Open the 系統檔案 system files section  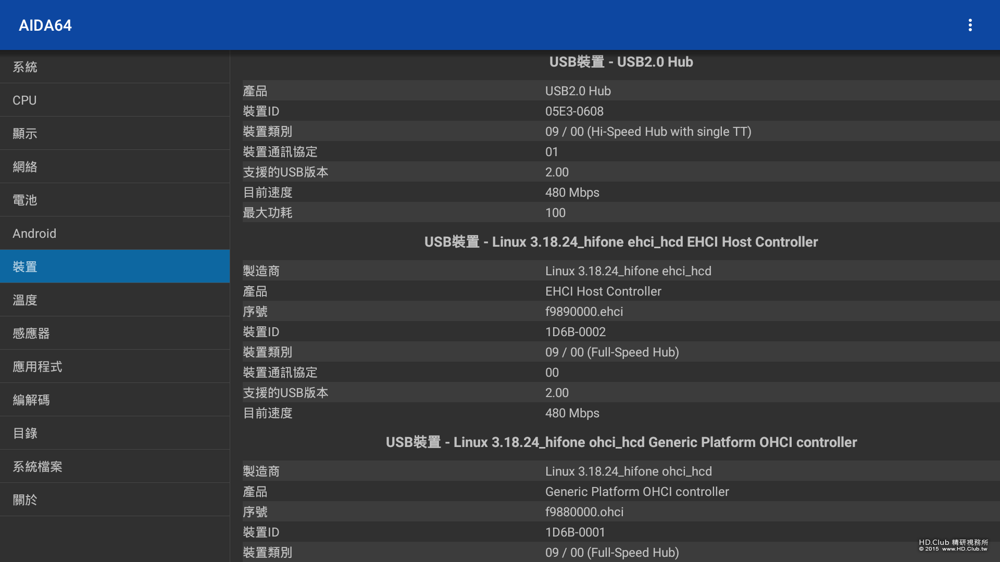[115, 466]
